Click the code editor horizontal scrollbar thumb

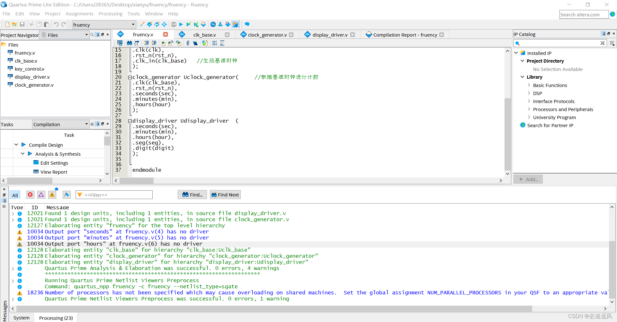(x=136, y=181)
